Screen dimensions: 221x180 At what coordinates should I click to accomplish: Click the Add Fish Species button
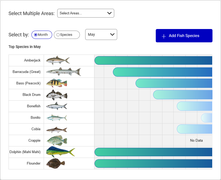point(184,36)
